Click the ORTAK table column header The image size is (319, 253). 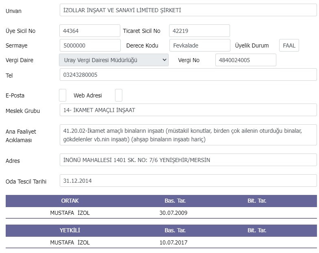pos(70,201)
